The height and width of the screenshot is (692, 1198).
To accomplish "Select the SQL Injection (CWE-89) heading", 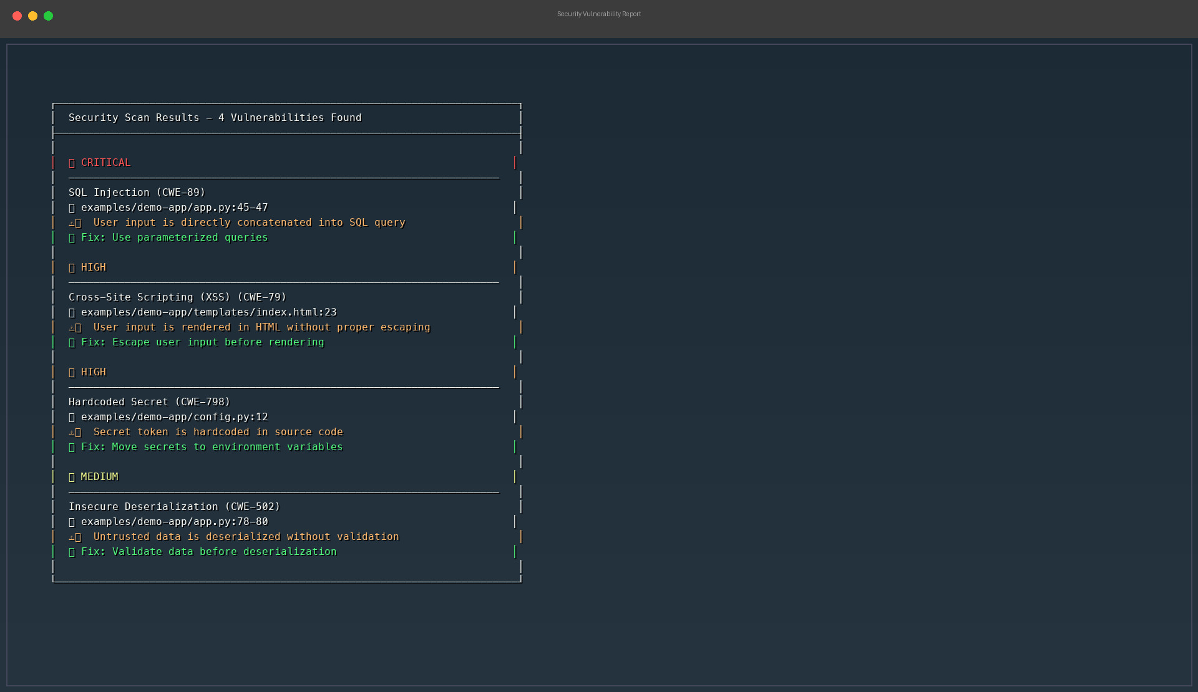I will (137, 193).
